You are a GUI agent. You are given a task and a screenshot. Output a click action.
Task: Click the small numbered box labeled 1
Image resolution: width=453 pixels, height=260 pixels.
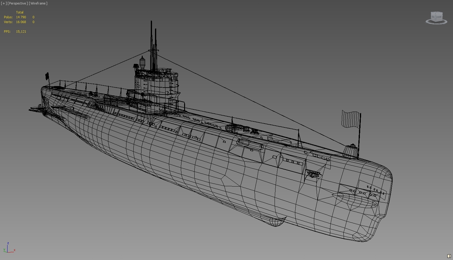pos(449,256)
